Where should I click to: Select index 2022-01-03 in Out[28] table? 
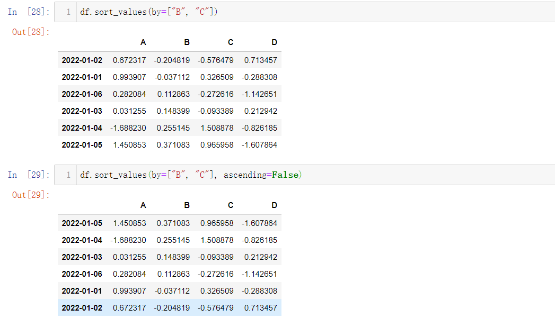[82, 111]
